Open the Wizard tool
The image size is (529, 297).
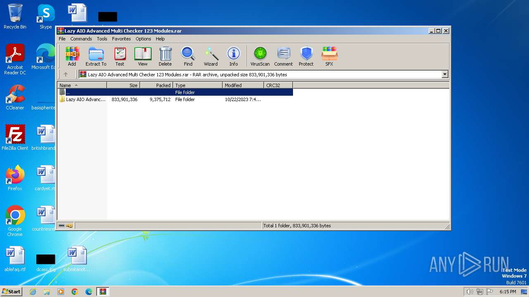tap(211, 56)
